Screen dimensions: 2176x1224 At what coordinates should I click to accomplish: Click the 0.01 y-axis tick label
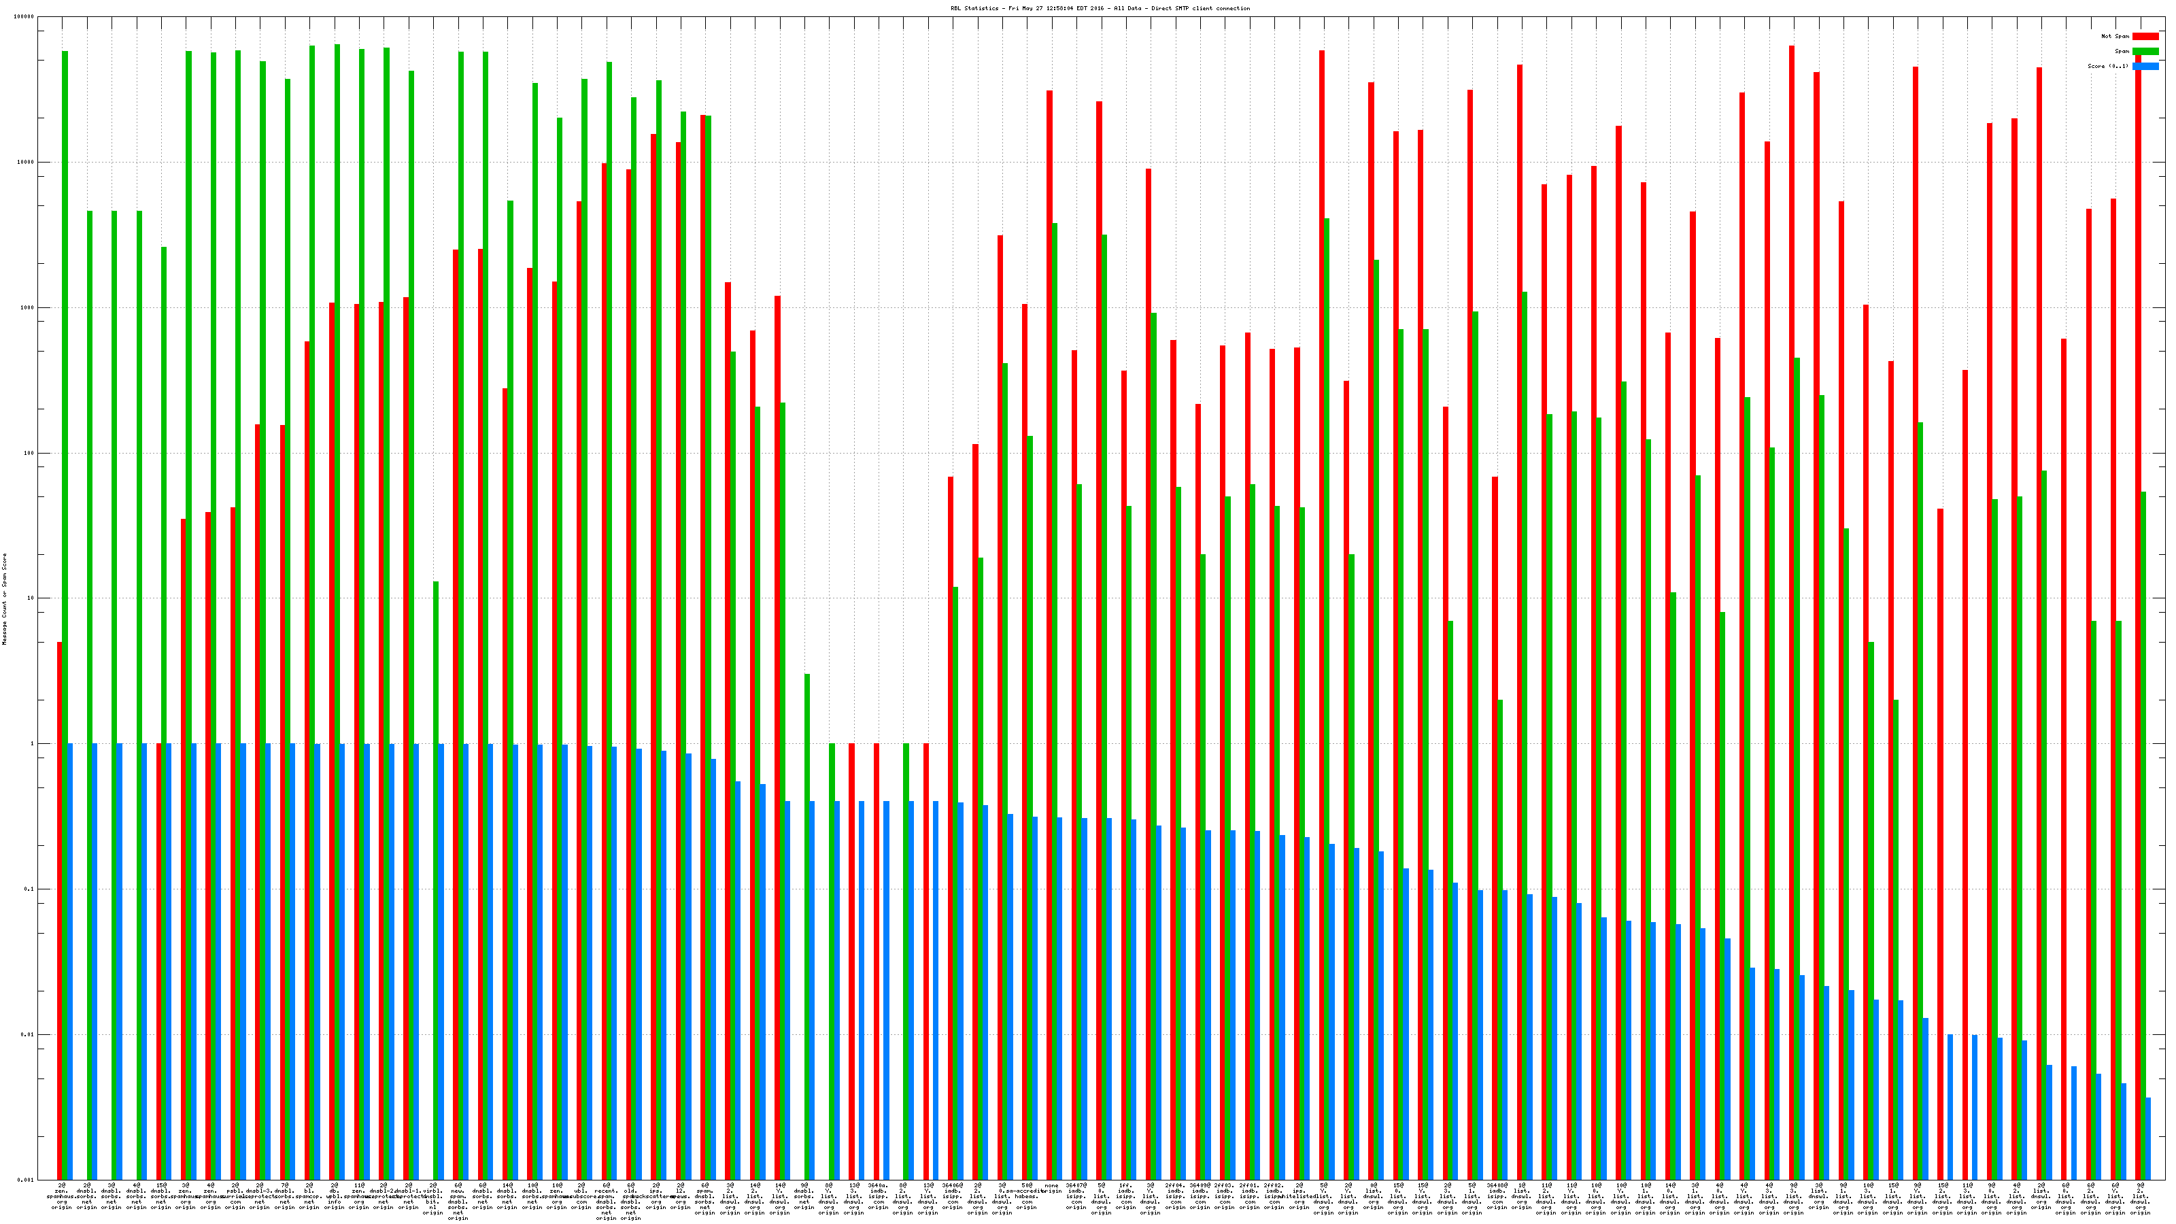click(x=28, y=1035)
